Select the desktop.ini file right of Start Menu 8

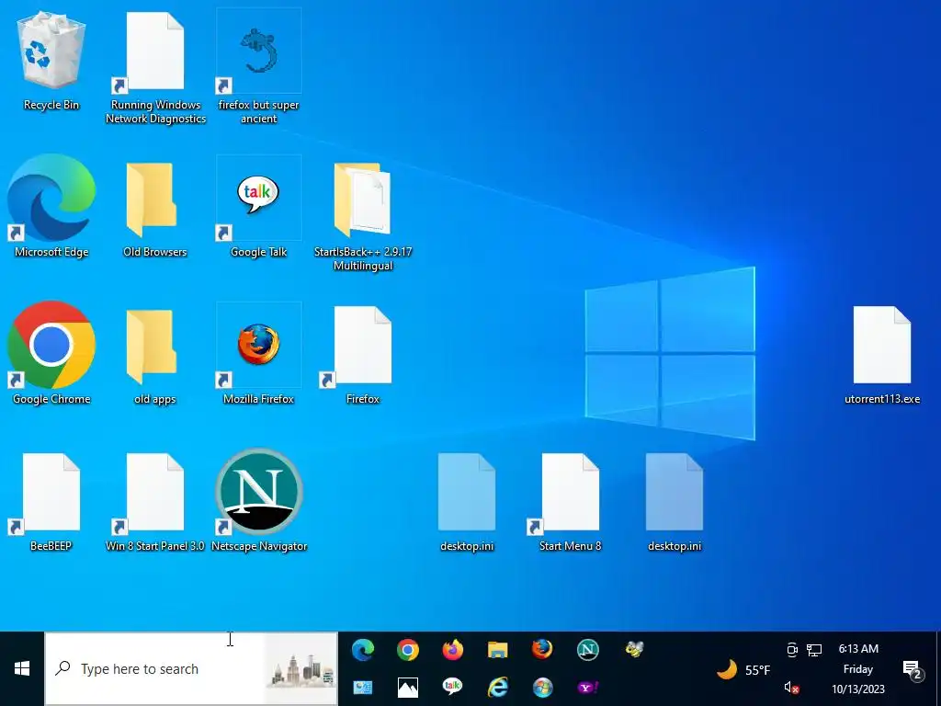click(x=675, y=501)
